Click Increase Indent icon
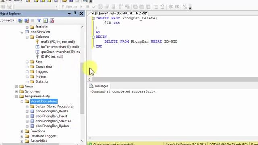Screen dimensions: 258x145 tap(177, 7)
